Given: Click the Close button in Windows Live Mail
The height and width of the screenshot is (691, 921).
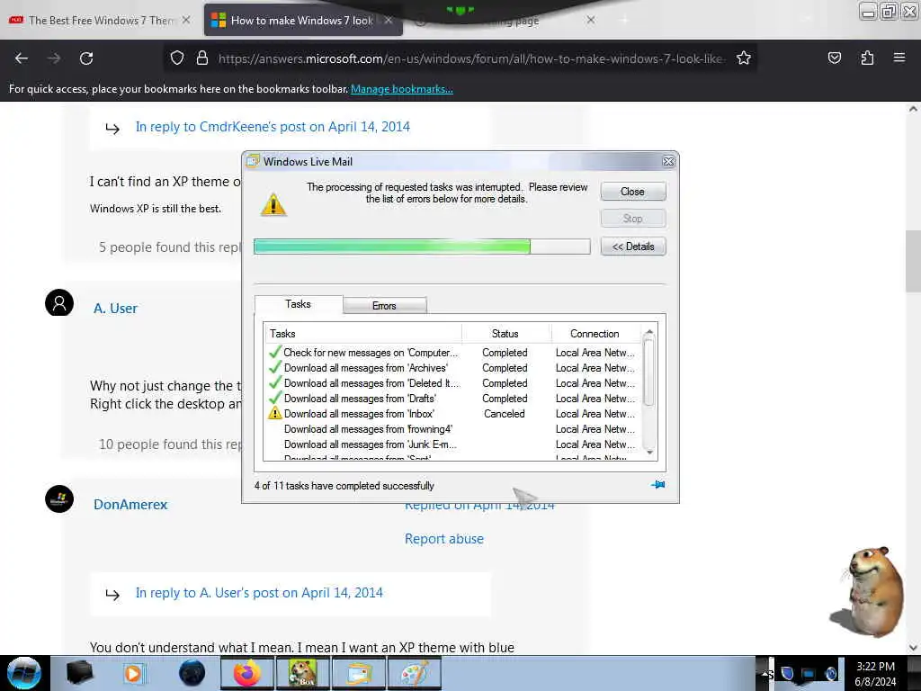Looking at the screenshot, I should [633, 192].
